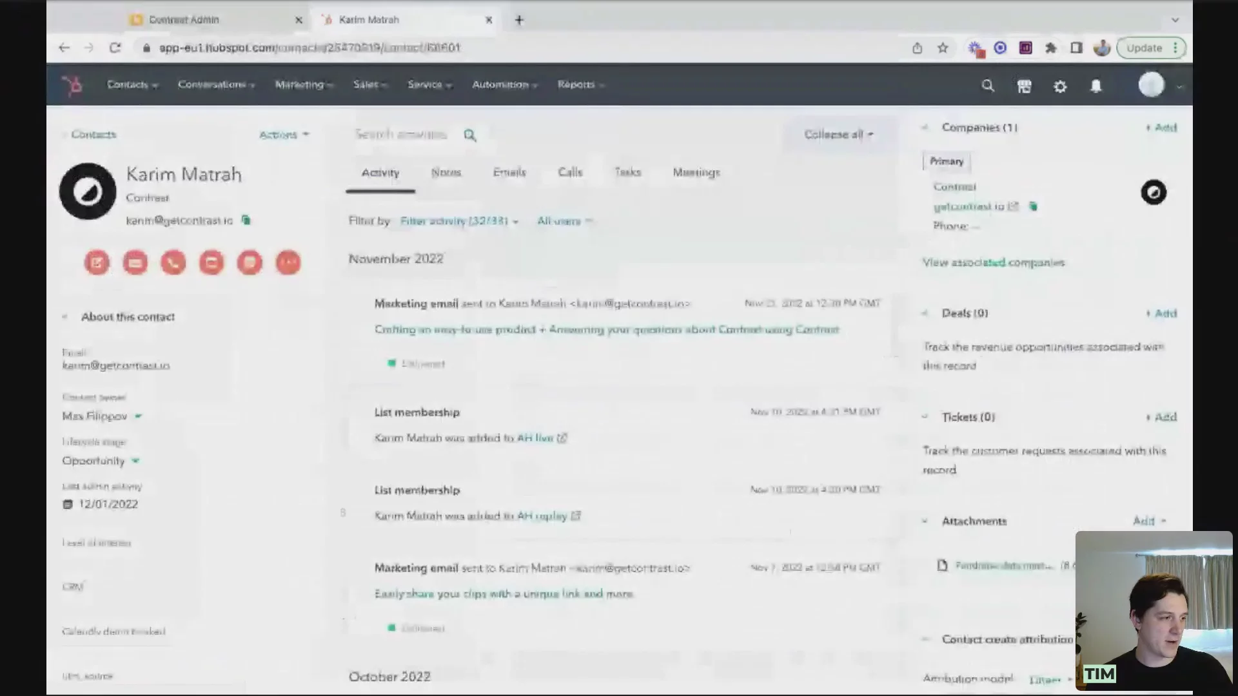Go back to the Contacts breadcrumb link
This screenshot has width=1238, height=696.
(93, 135)
